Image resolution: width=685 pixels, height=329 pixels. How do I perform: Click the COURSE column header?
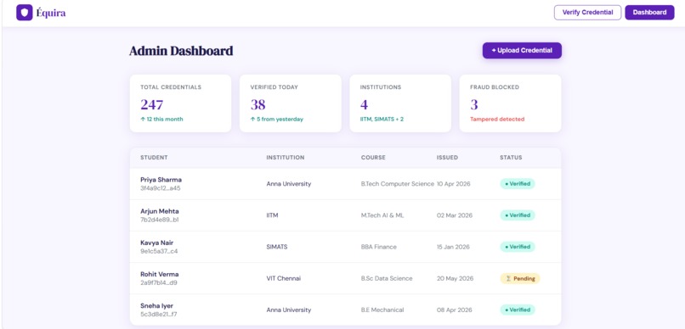tap(373, 158)
